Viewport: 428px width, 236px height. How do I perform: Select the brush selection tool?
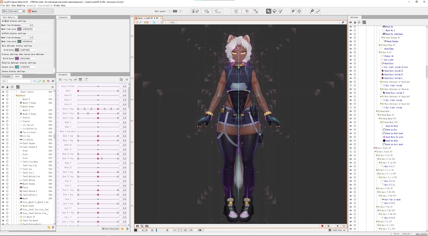(280, 11)
